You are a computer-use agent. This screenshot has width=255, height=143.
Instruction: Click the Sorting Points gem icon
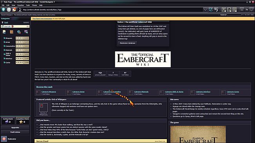[x=7, y=122]
